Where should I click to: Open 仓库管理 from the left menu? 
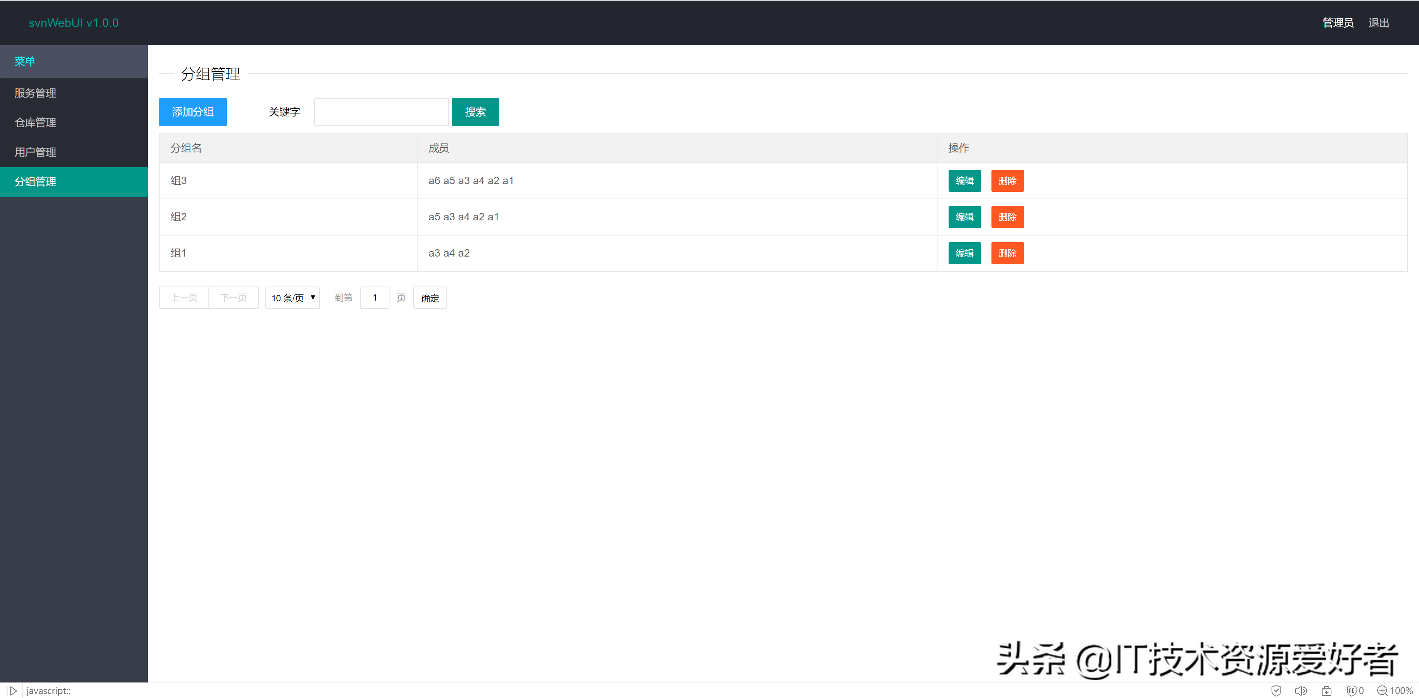(x=35, y=122)
